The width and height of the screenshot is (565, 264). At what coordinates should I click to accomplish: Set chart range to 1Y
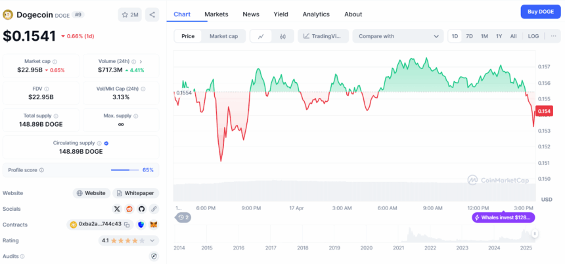pos(499,36)
